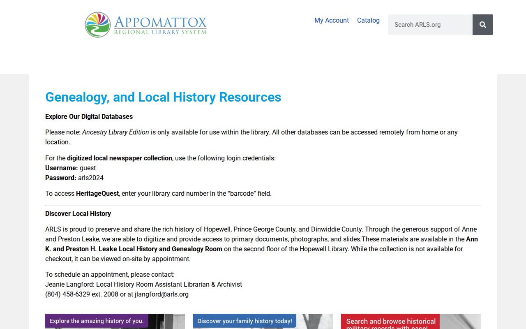
Task: Click the 'Password: arls2024' credential line
Action: pos(74,178)
